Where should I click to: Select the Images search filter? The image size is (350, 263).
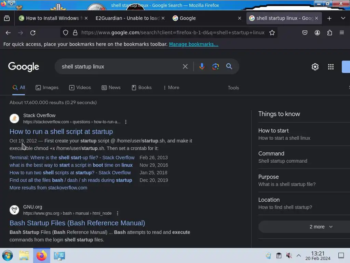tap(47, 87)
